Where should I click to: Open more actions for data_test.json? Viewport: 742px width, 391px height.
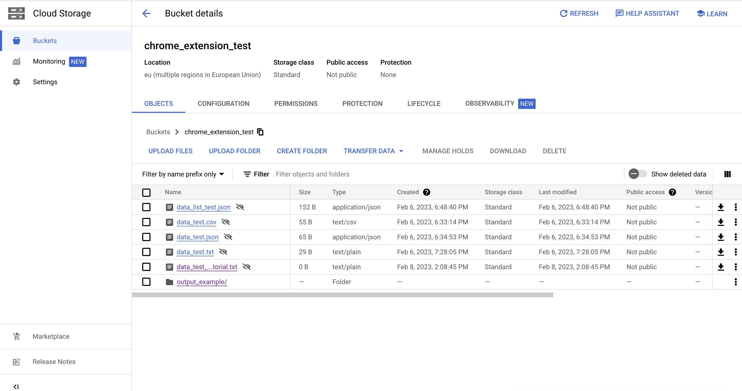[x=736, y=237]
